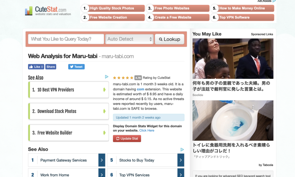The width and height of the screenshot is (295, 177).
Task: Click the Twitter Tweet button
Action: pos(76,67)
